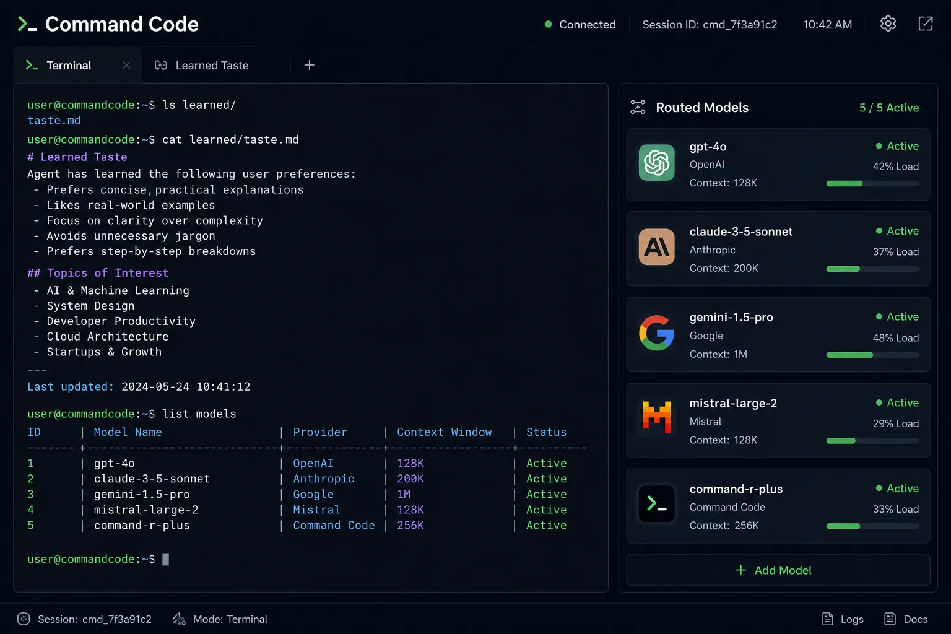Click the Last updated timestamp line
The image size is (951, 634).
click(x=139, y=387)
